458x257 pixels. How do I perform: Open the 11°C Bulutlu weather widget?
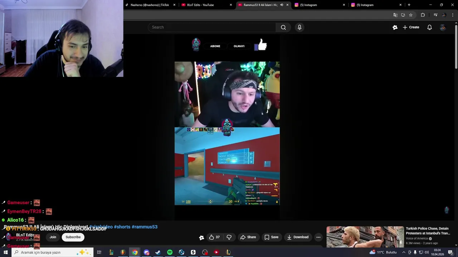pos(383,252)
